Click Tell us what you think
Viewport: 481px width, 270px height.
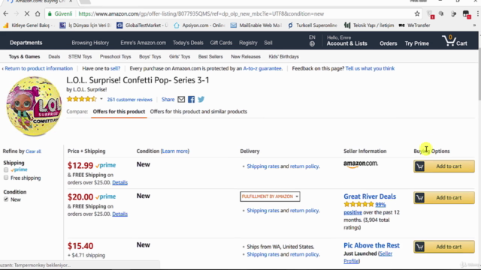pyautogui.click(x=370, y=68)
